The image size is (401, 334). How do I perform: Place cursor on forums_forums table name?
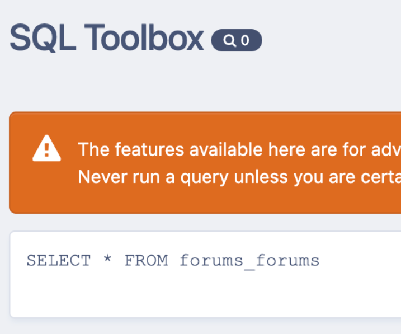pyautogui.click(x=249, y=261)
